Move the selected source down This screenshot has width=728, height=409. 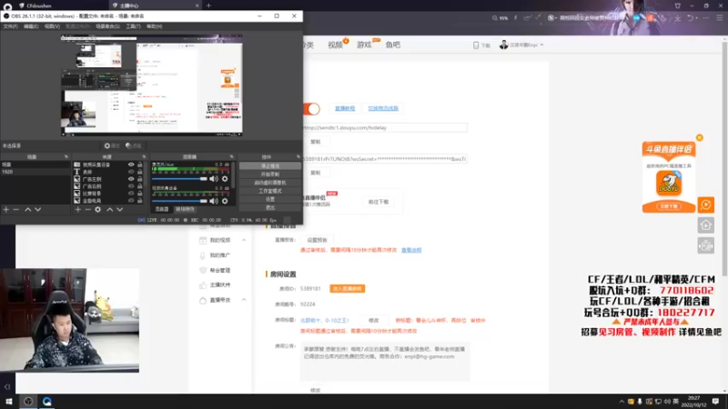pyautogui.click(x=119, y=210)
